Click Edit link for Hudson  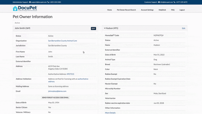pyautogui.click(x=184, y=28)
